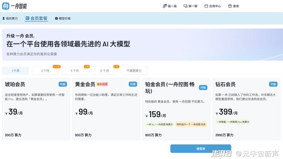Image resolution: width=283 pixels, height=159 pixels.
Task: Click the 最多选择 tag on 黄金会员
Action: (102, 84)
